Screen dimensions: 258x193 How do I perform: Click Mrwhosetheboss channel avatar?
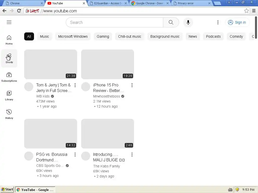86,87
